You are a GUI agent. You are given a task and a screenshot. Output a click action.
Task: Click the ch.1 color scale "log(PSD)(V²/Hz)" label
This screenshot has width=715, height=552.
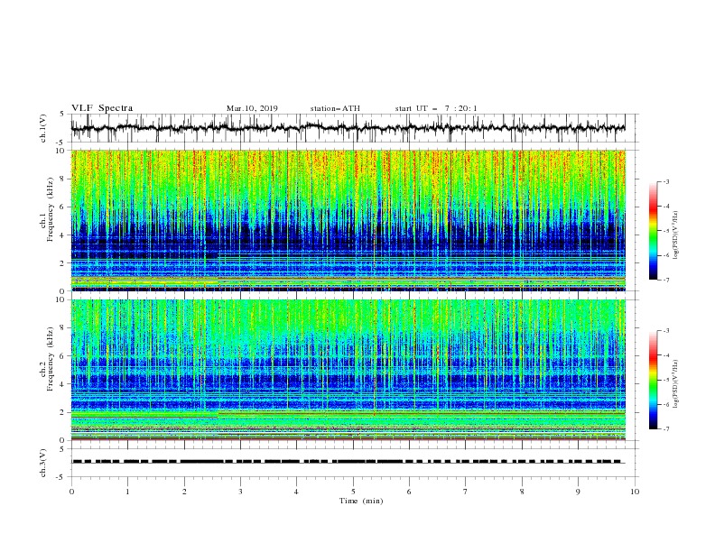click(675, 235)
